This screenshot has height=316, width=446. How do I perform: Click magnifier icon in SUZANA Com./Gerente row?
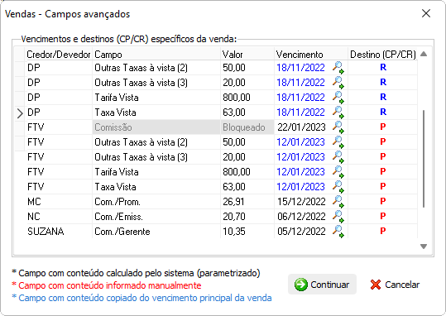338,232
